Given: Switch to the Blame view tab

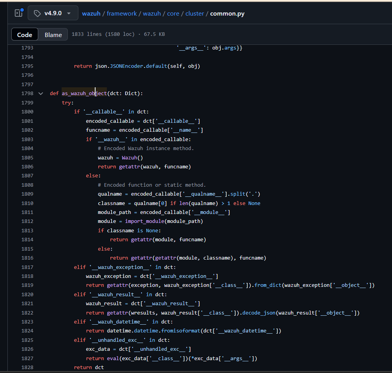Looking at the screenshot, I should [x=53, y=34].
